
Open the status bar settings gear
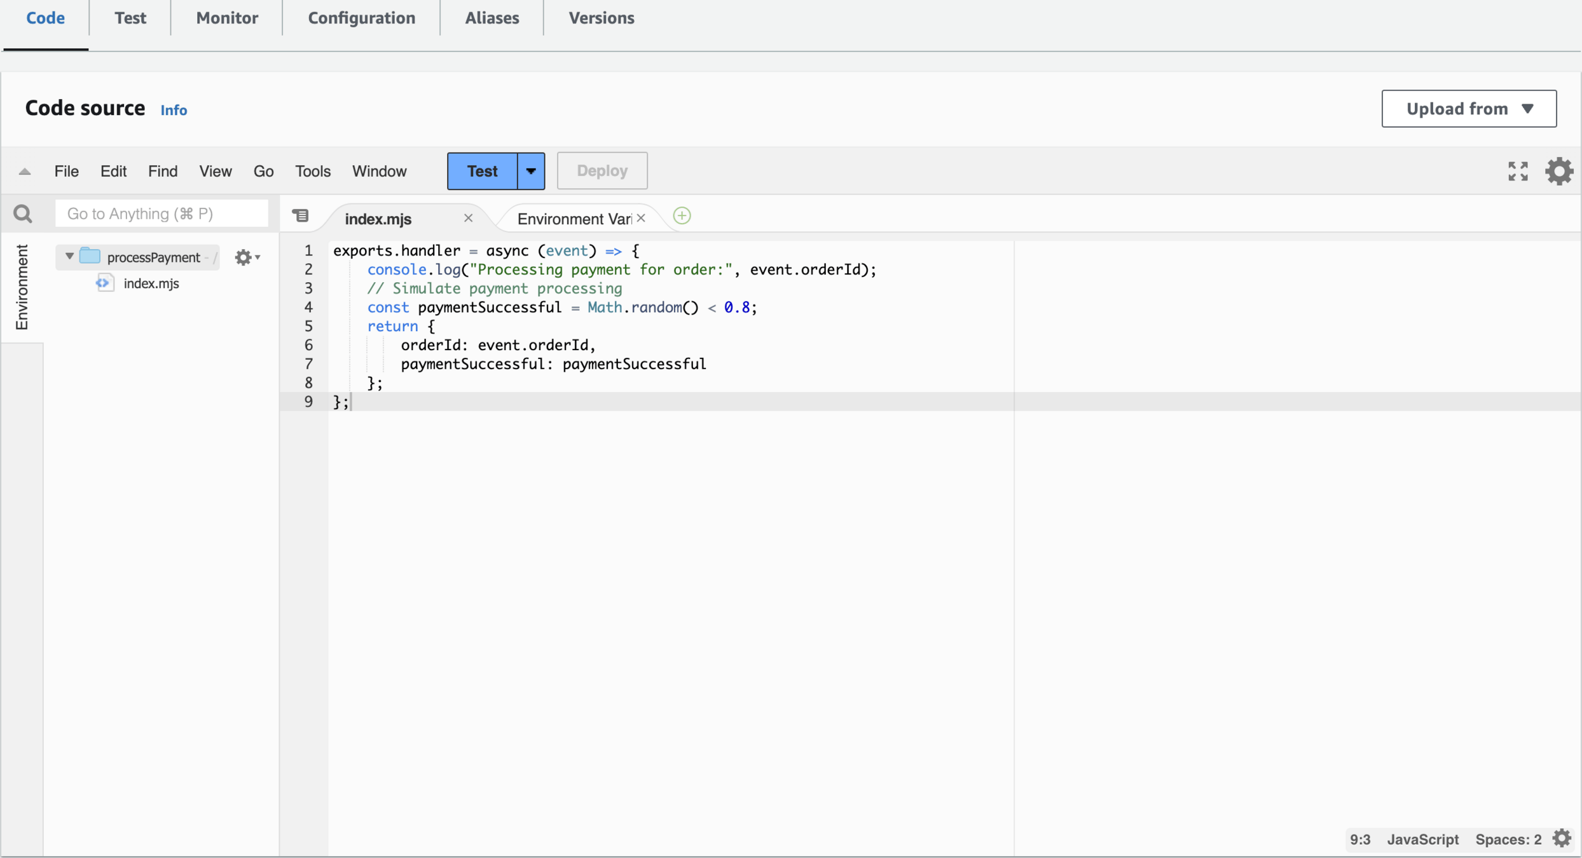click(x=1562, y=838)
